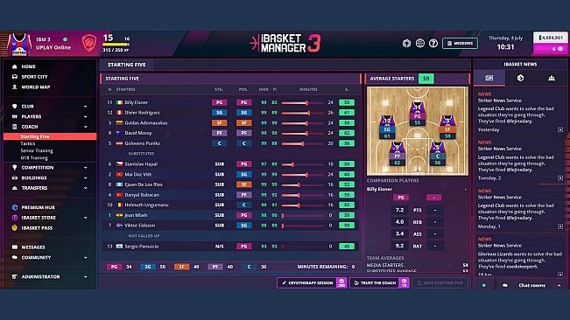Switch to the newspaper news tab
Image resolution: width=570 pixels, height=320 pixels.
point(489,78)
